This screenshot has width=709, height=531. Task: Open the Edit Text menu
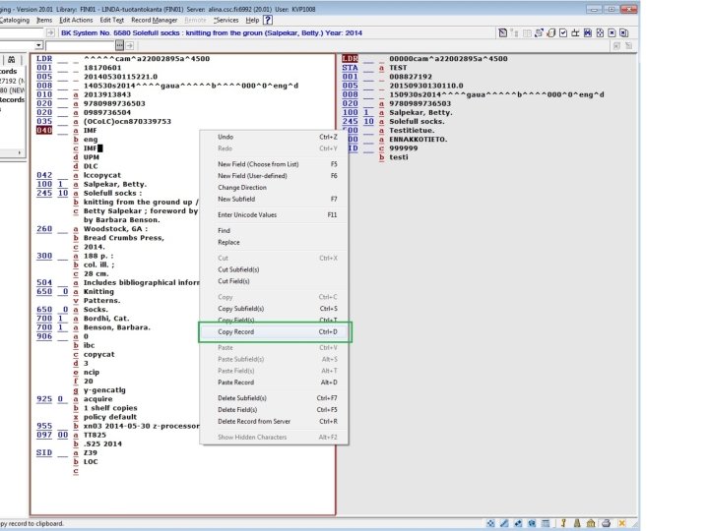pos(111,21)
